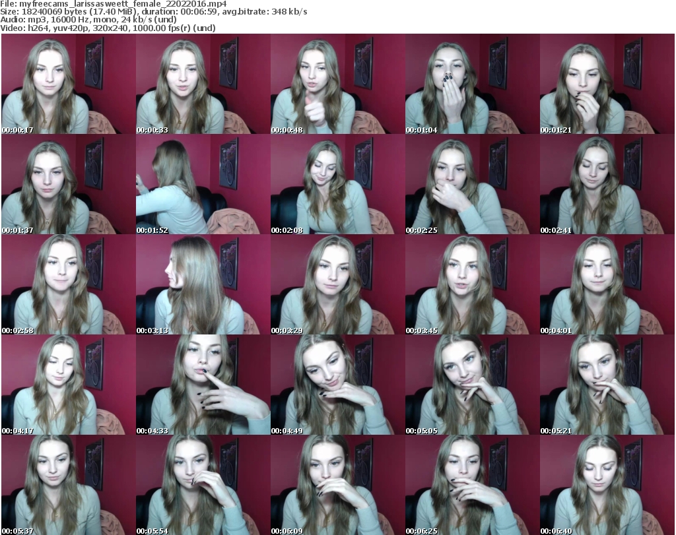Select the thumbnail stamped 00:01:04

(472, 84)
